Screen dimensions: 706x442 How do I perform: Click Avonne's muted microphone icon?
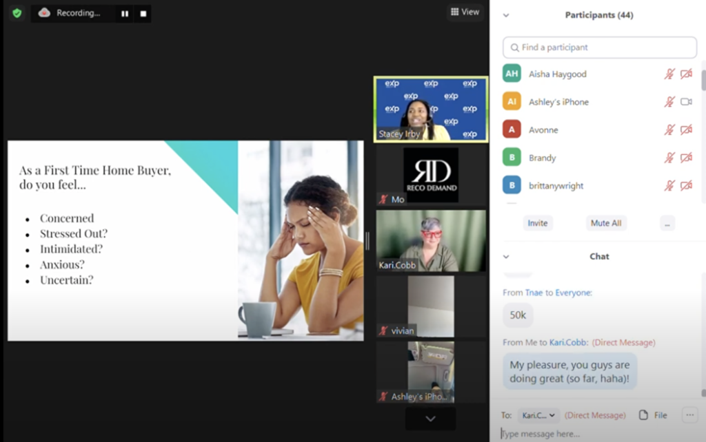click(669, 130)
